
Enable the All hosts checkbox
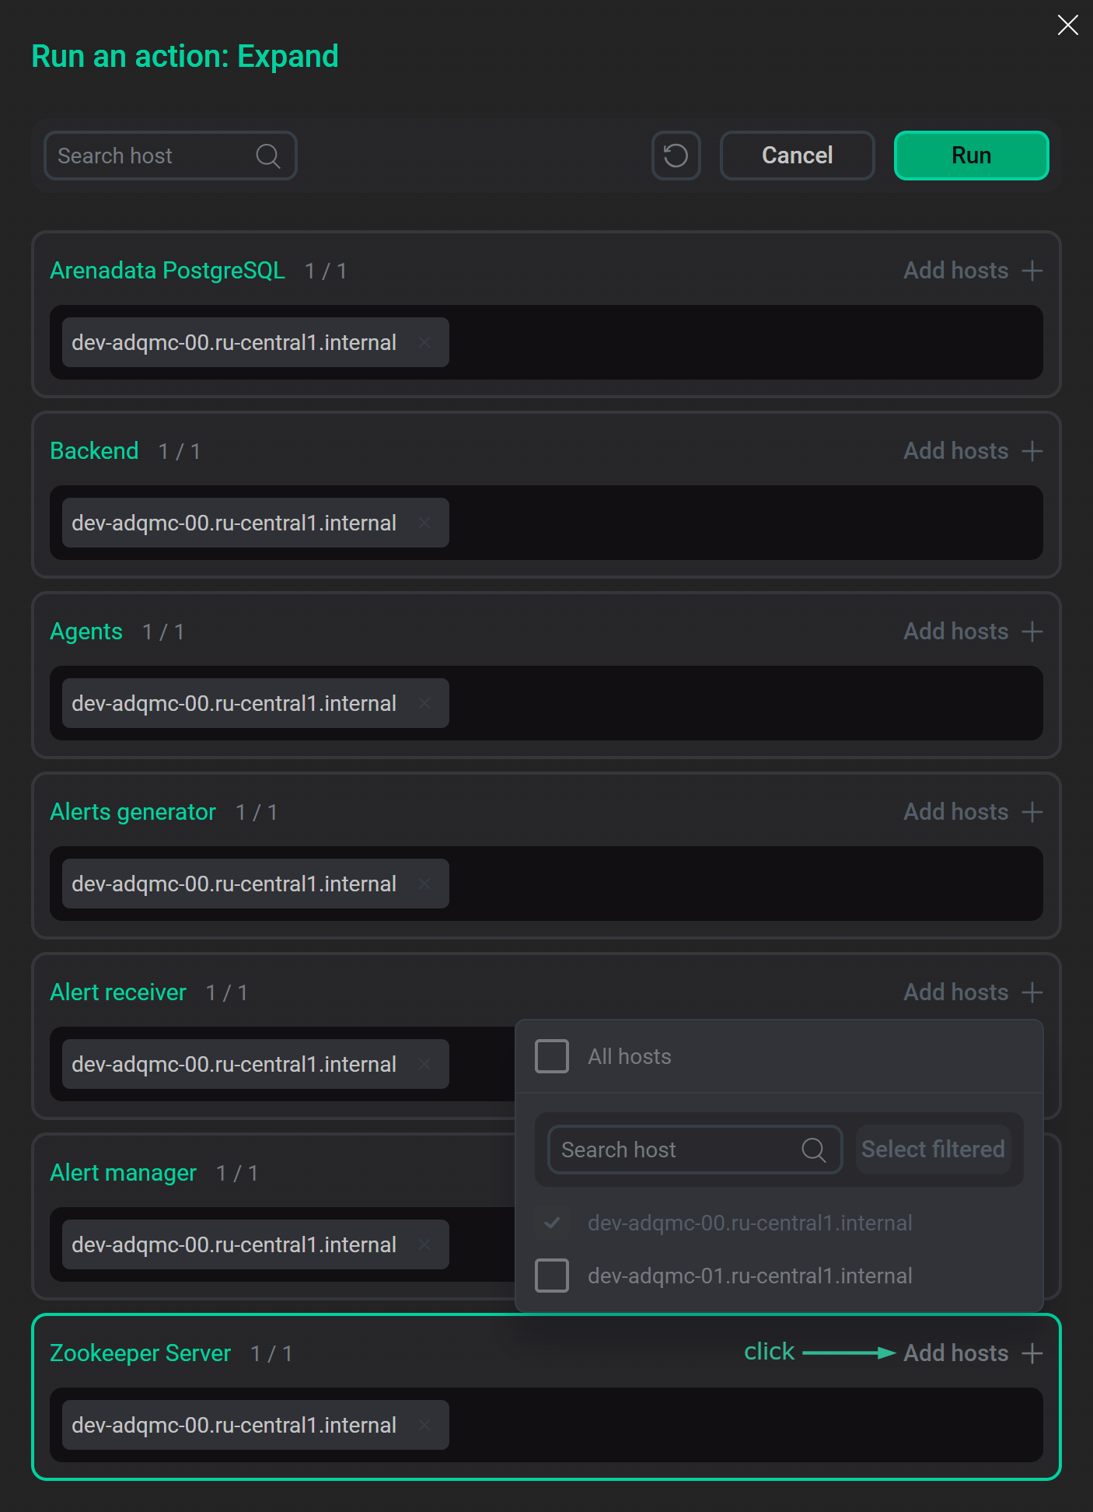point(552,1056)
